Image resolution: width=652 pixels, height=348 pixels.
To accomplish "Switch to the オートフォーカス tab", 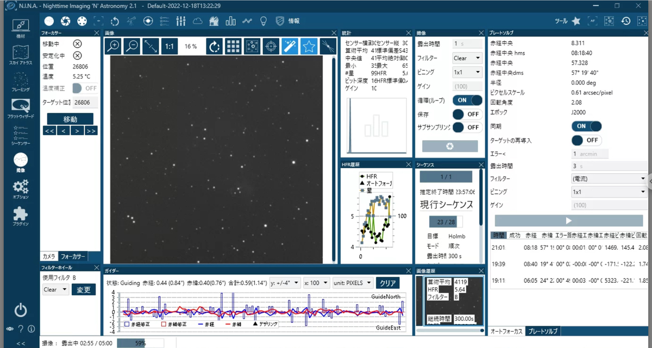I will click(507, 331).
